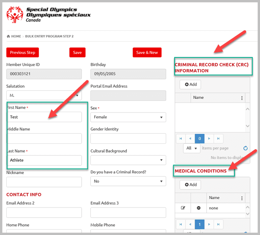Go to first page in Medical pager
This screenshot has height=235, width=260.
(181, 225)
